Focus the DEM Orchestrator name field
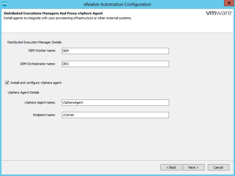The image size is (235, 176). point(115,64)
